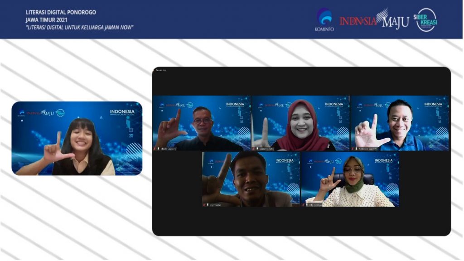Click the "Literasi Digital untuk Keluarga Jaman Now" subtitle
The width and height of the screenshot is (464, 261).
coord(79,27)
